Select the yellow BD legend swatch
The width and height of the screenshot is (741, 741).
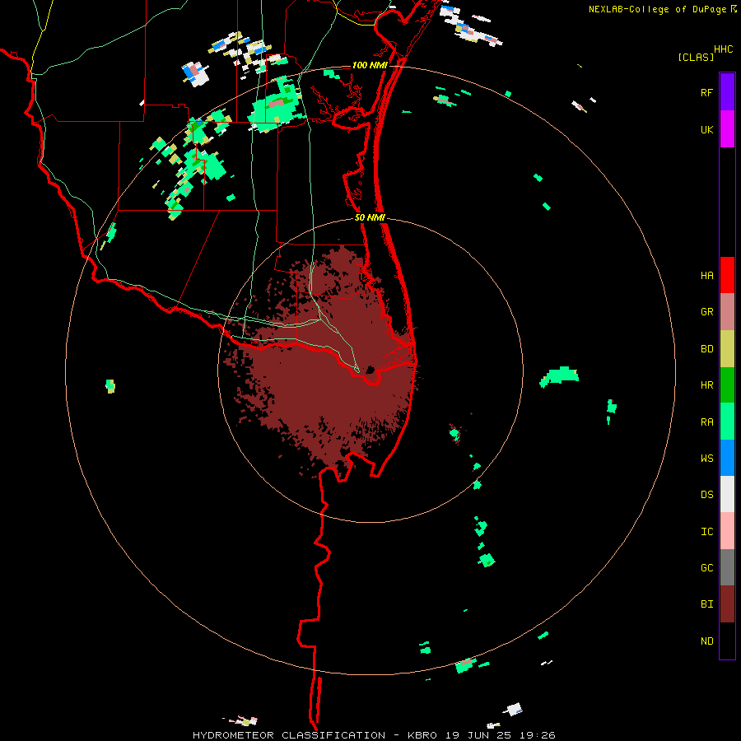point(727,349)
